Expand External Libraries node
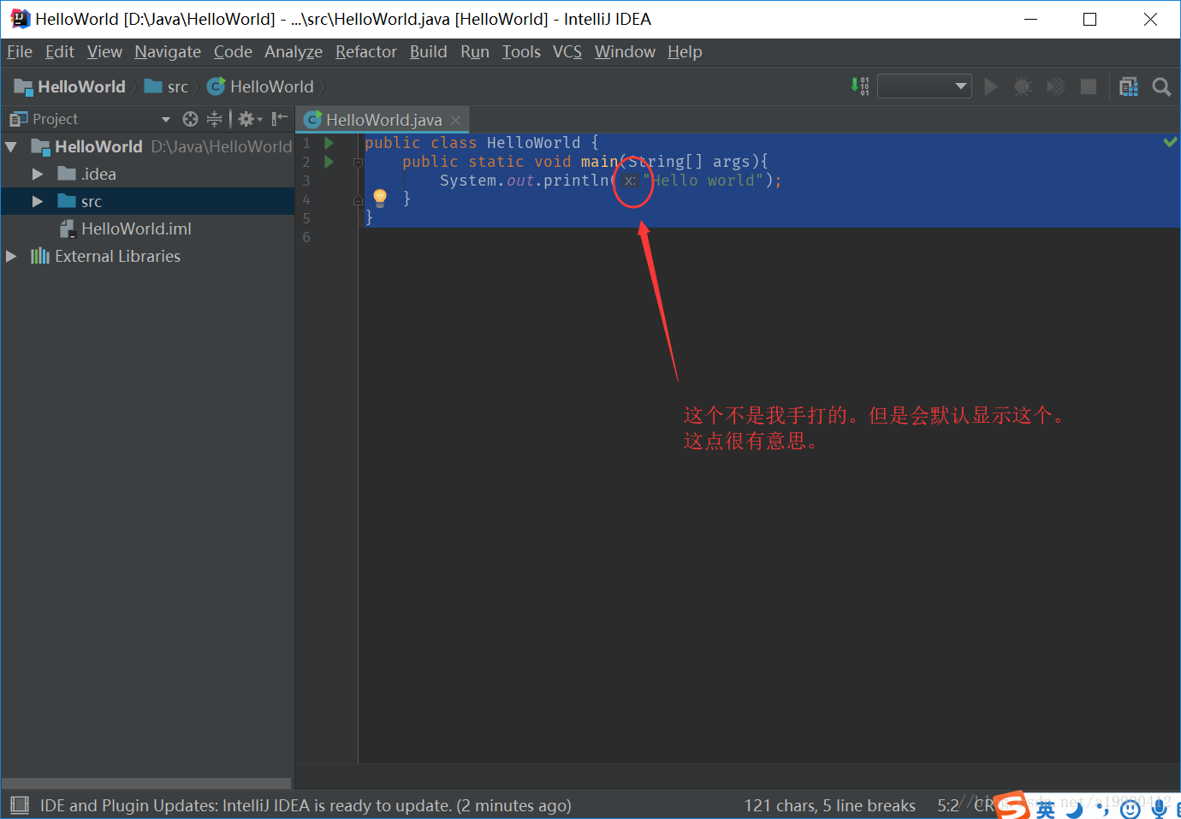This screenshot has height=819, width=1181. (x=11, y=256)
